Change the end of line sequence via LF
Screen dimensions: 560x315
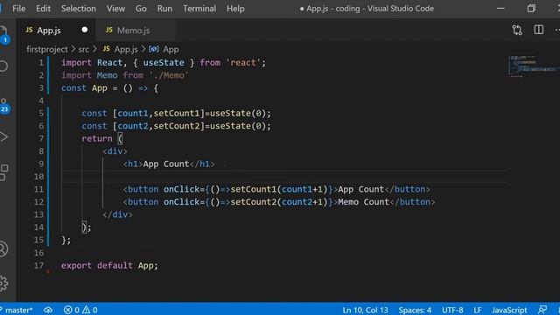[x=478, y=310]
